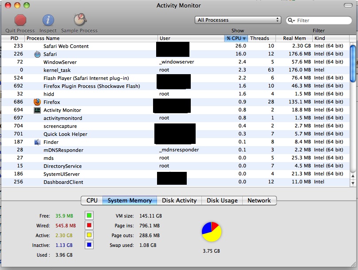Switch to the System Memory tab
The width and height of the screenshot is (358, 270).
(130, 200)
